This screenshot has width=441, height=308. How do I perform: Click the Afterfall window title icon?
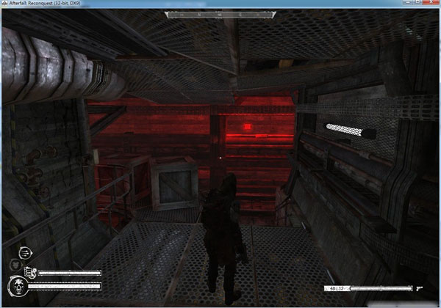[x=4, y=3]
